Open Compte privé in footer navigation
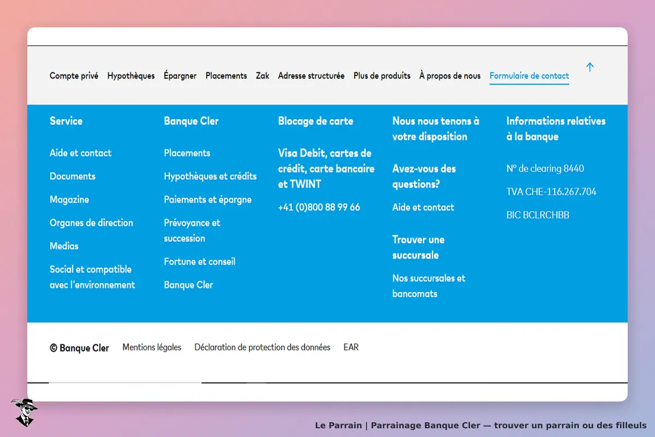Image resolution: width=655 pixels, height=437 pixels. tap(74, 76)
